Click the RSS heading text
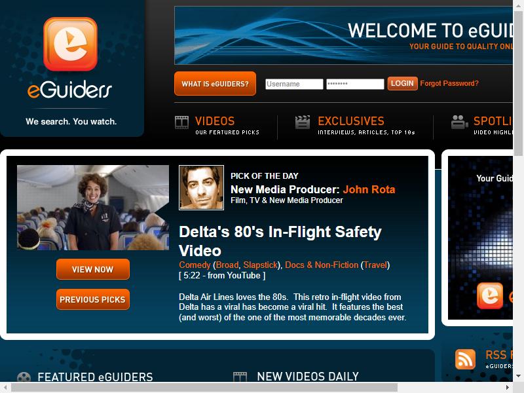Screen dimensions: 524x393 (499, 355)
